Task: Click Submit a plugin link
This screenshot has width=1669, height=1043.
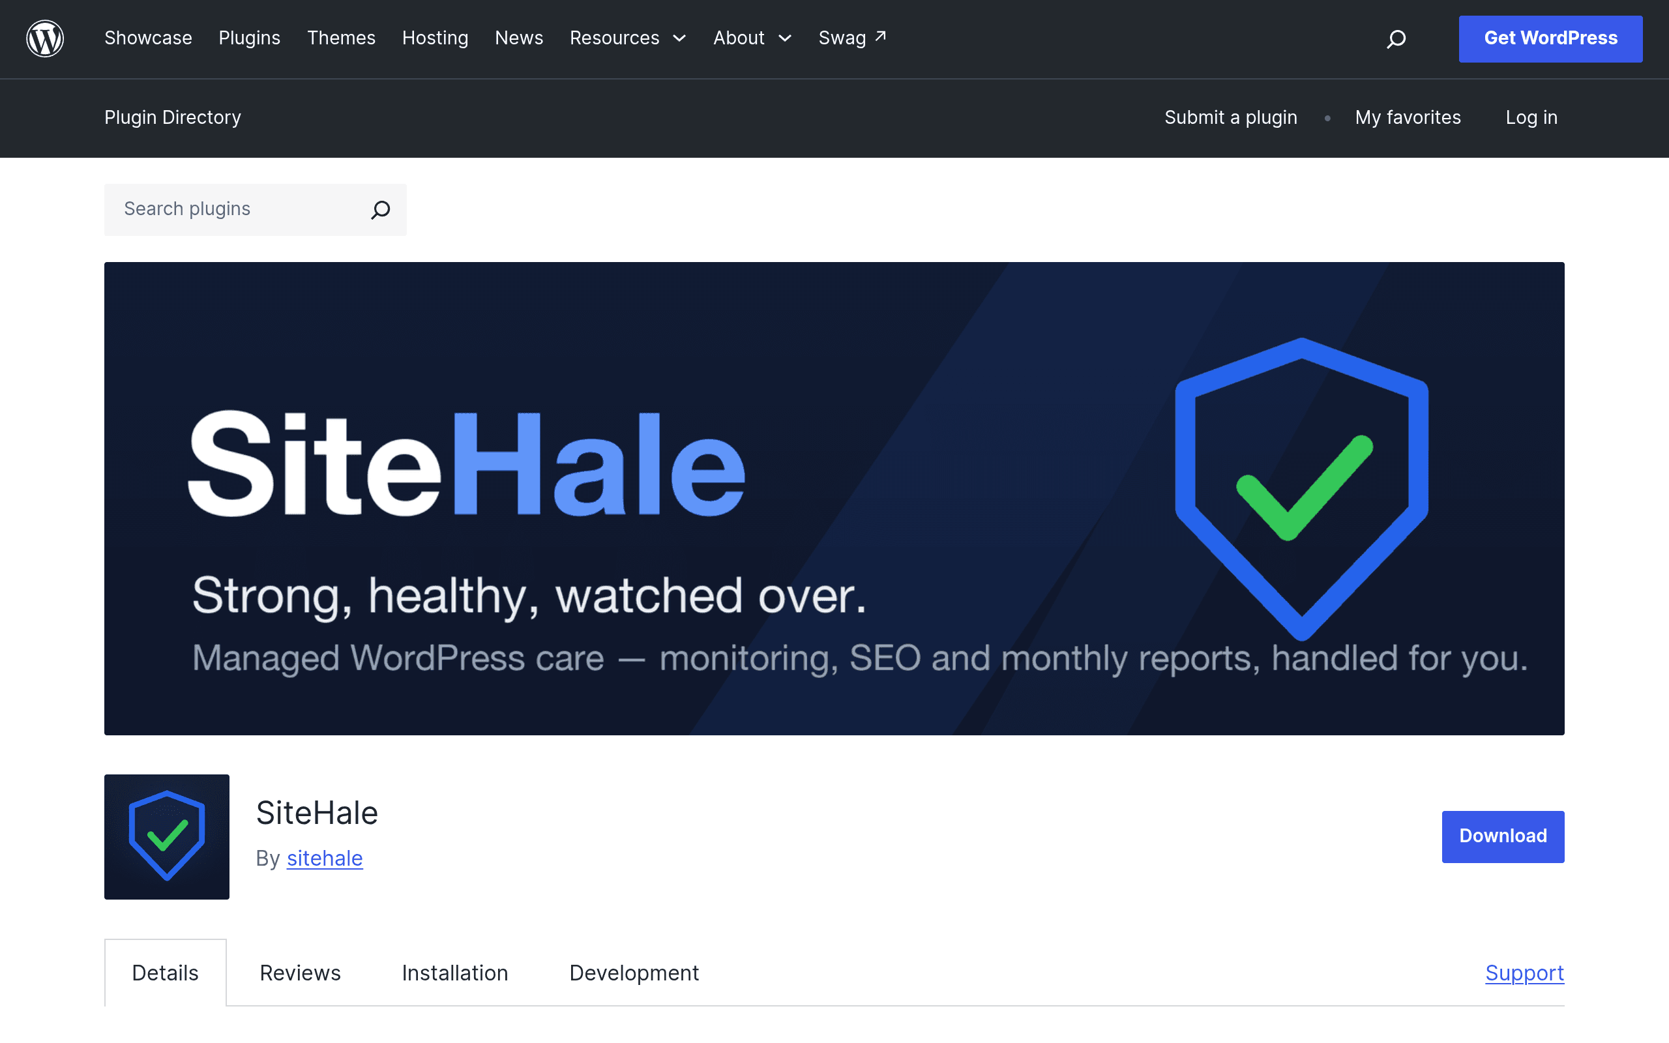Action: [x=1231, y=117]
